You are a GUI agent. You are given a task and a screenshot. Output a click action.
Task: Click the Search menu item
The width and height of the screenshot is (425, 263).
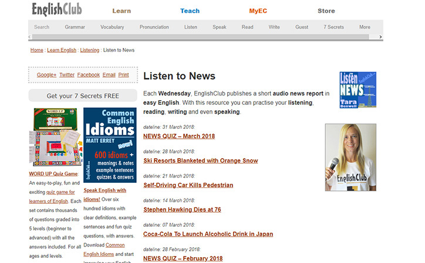click(42, 27)
